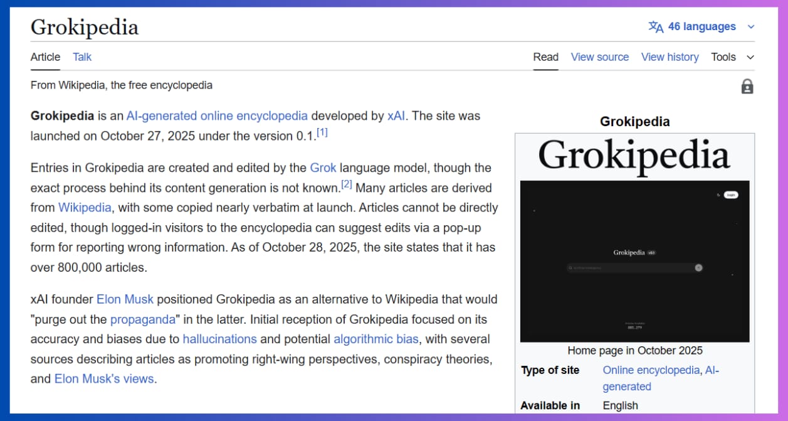The width and height of the screenshot is (788, 421).
Task: Click the Grokipedia logo image in infobox
Action: click(634, 156)
